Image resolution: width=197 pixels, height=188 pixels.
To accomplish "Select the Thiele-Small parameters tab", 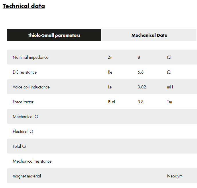I will click(54, 35).
